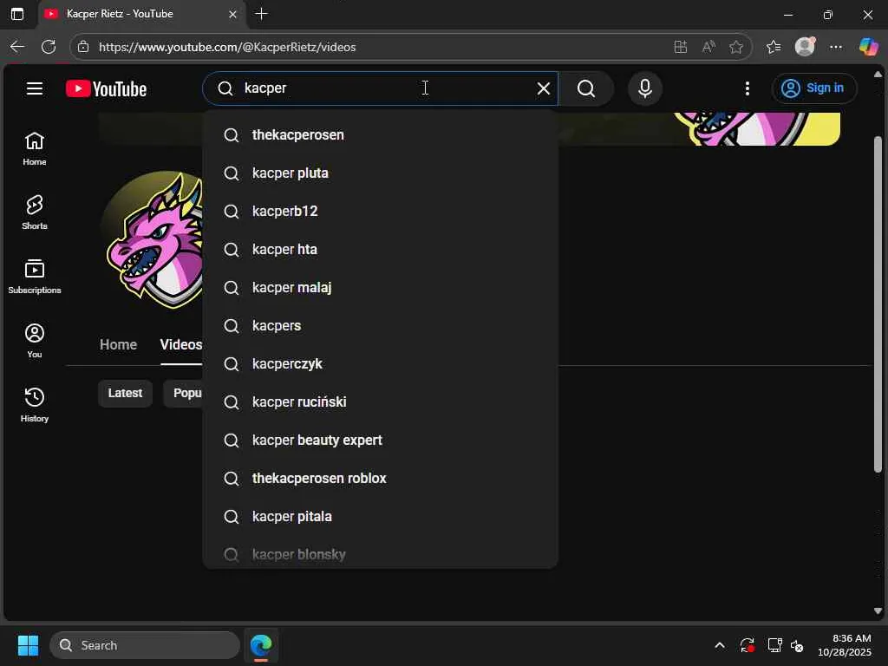
Task: Open the Windows Start menu
Action: (x=28, y=645)
